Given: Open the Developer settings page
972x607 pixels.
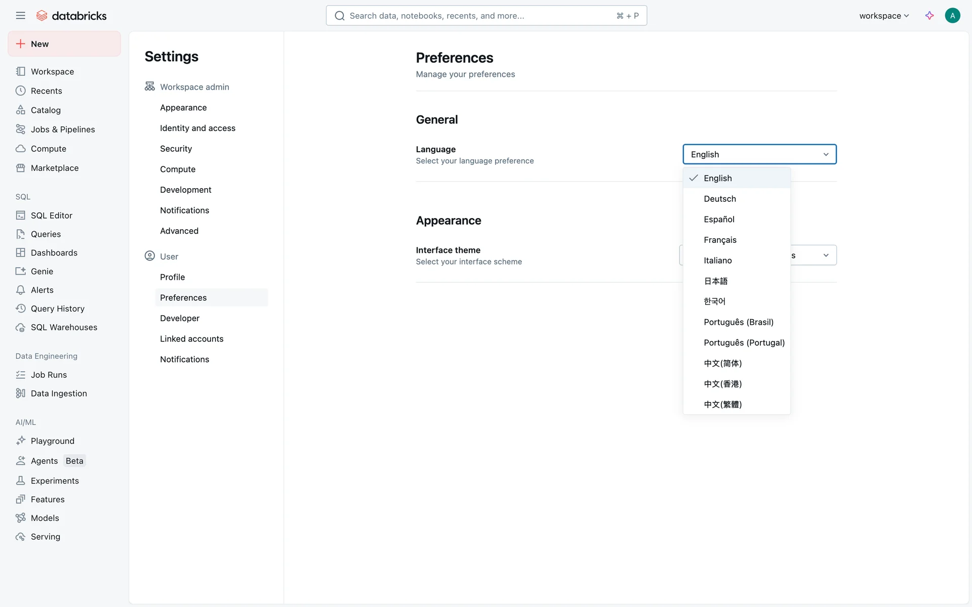Looking at the screenshot, I should pyautogui.click(x=180, y=318).
